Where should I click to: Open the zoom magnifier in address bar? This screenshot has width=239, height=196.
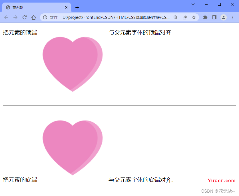176,17
